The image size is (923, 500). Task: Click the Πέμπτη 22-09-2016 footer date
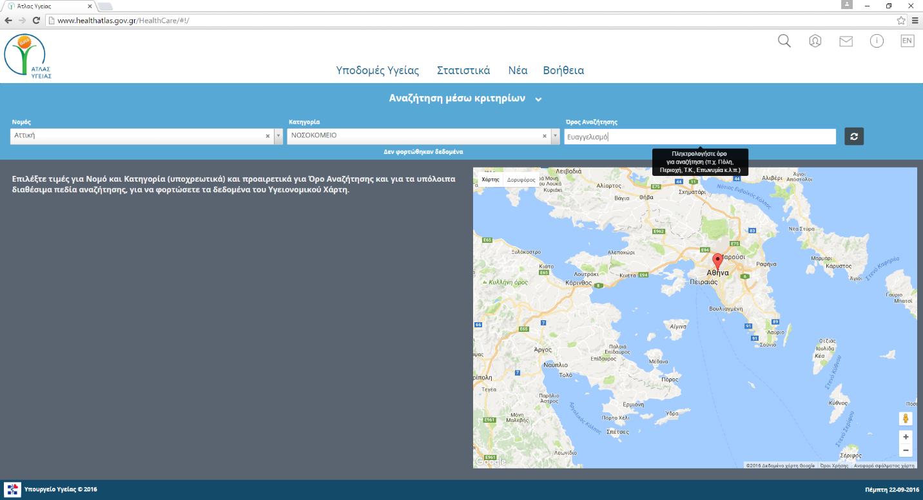point(892,490)
